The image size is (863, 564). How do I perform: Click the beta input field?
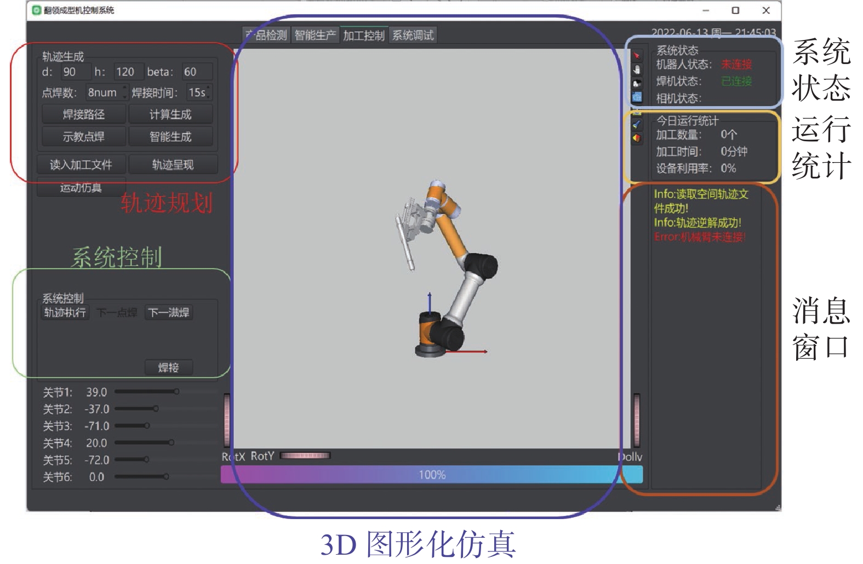[x=196, y=72]
